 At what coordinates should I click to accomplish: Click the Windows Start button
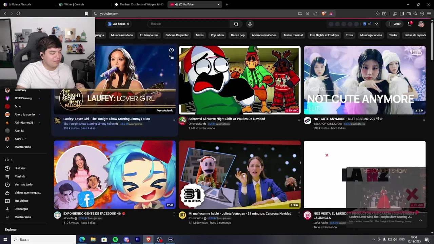(x=5, y=239)
